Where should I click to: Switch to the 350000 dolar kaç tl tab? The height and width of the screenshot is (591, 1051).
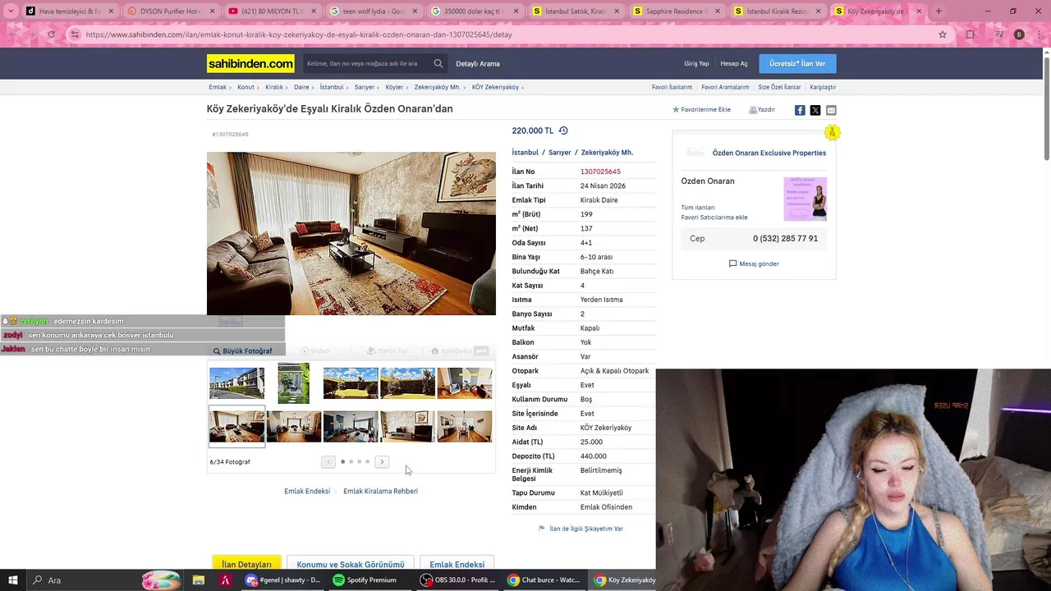click(474, 11)
